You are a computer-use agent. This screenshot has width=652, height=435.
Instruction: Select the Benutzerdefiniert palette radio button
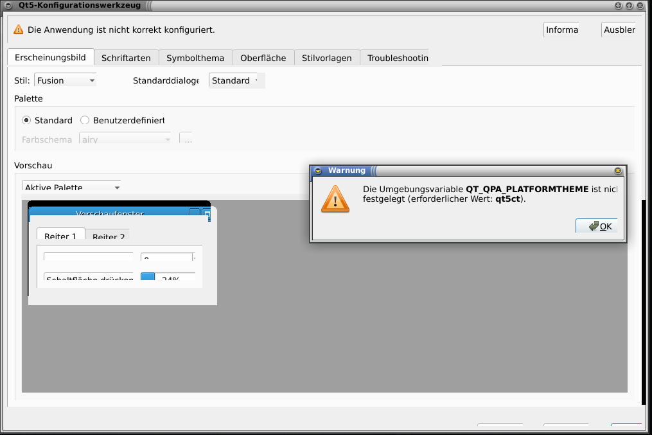[85, 120]
